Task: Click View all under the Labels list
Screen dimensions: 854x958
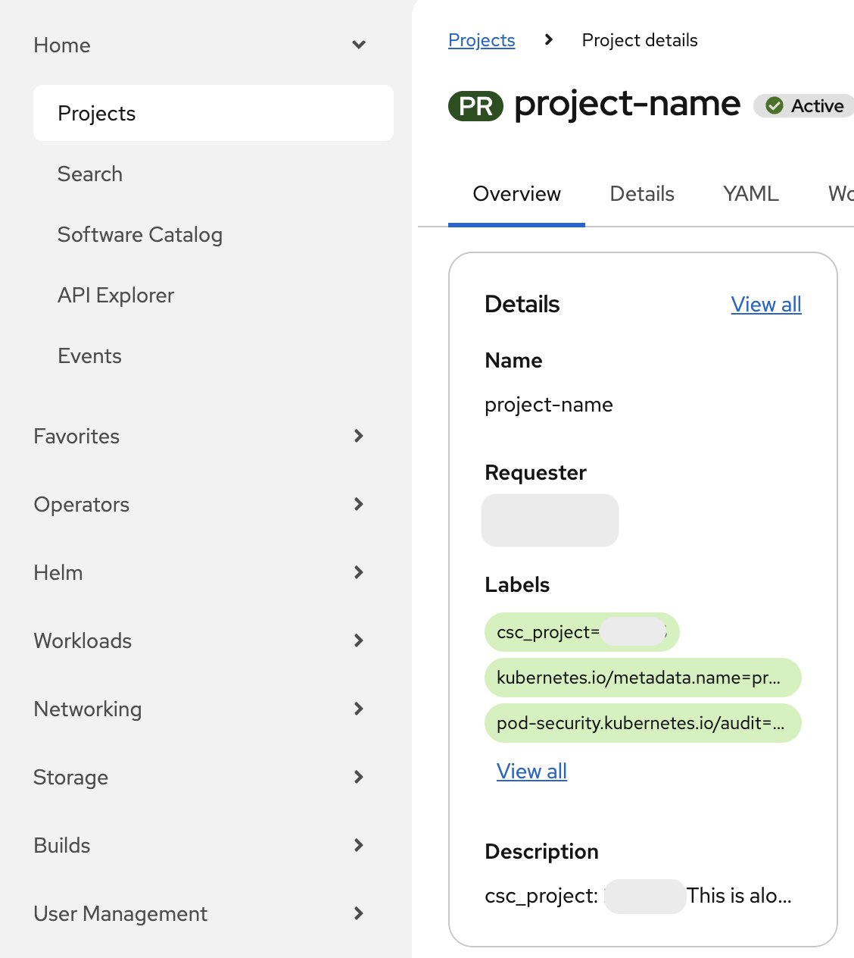Action: [531, 771]
